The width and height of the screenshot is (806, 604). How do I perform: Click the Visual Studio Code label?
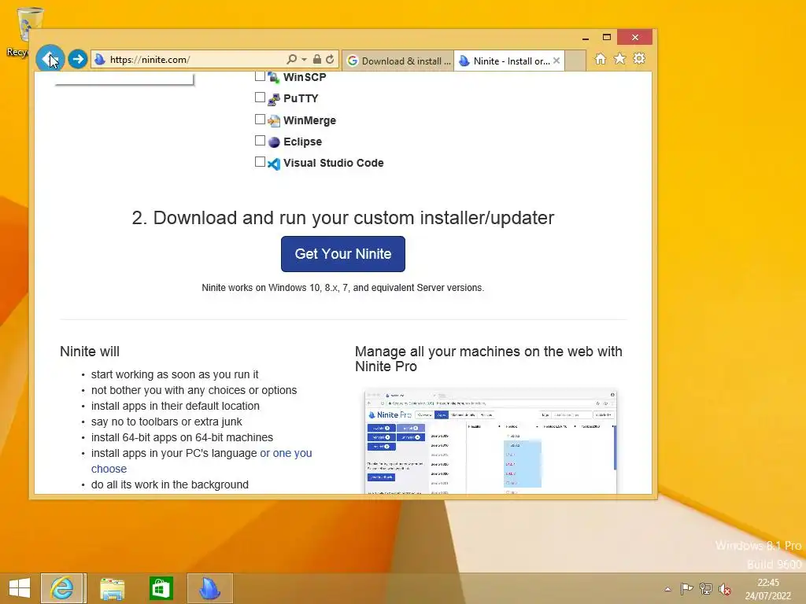point(334,163)
